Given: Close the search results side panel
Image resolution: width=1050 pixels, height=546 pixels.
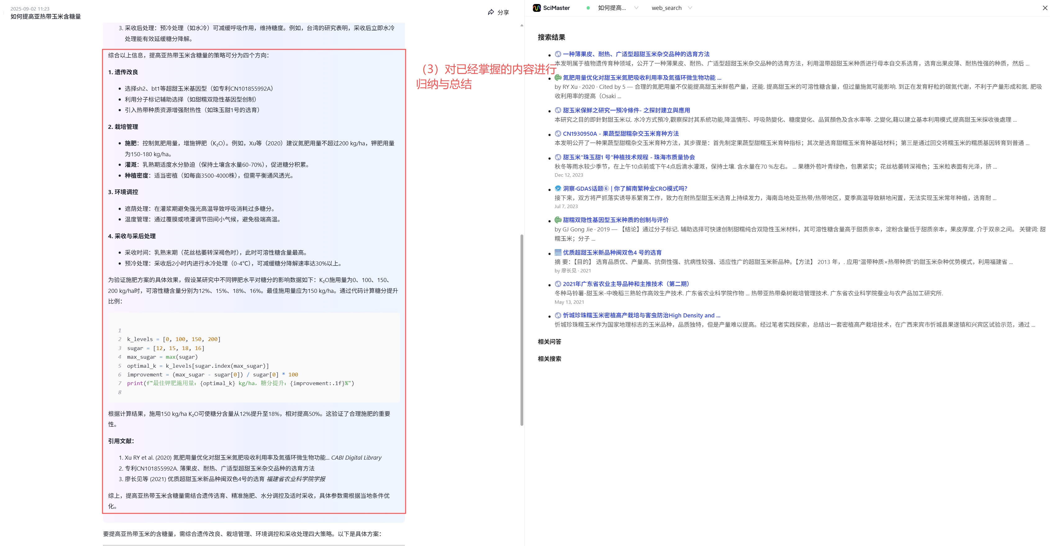Looking at the screenshot, I should pos(1045,8).
